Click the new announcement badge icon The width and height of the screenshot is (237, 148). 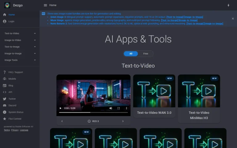(44, 14)
